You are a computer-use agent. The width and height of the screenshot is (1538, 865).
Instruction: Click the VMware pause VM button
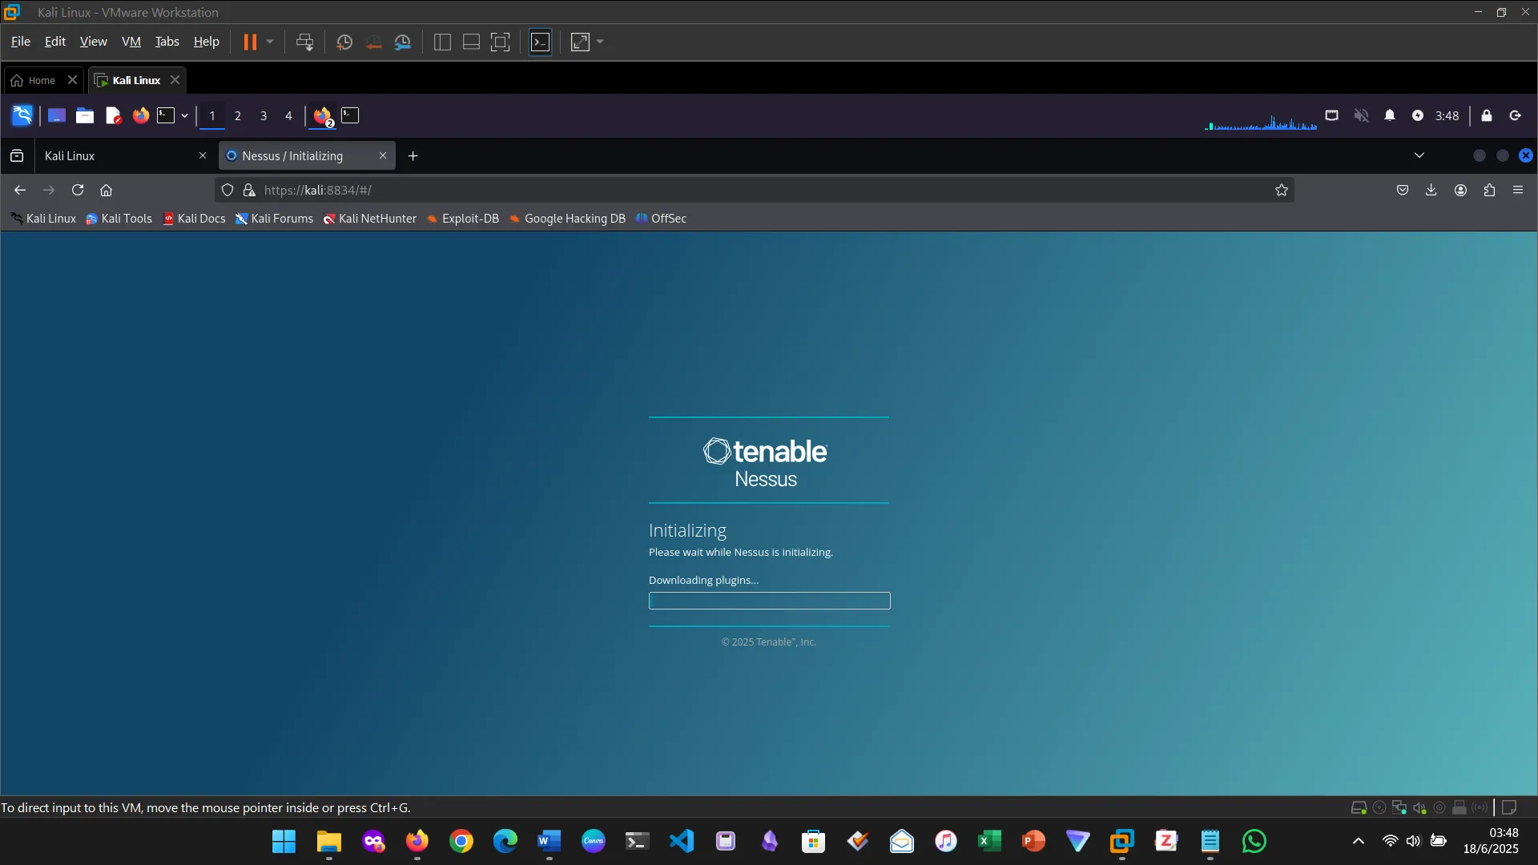[250, 42]
